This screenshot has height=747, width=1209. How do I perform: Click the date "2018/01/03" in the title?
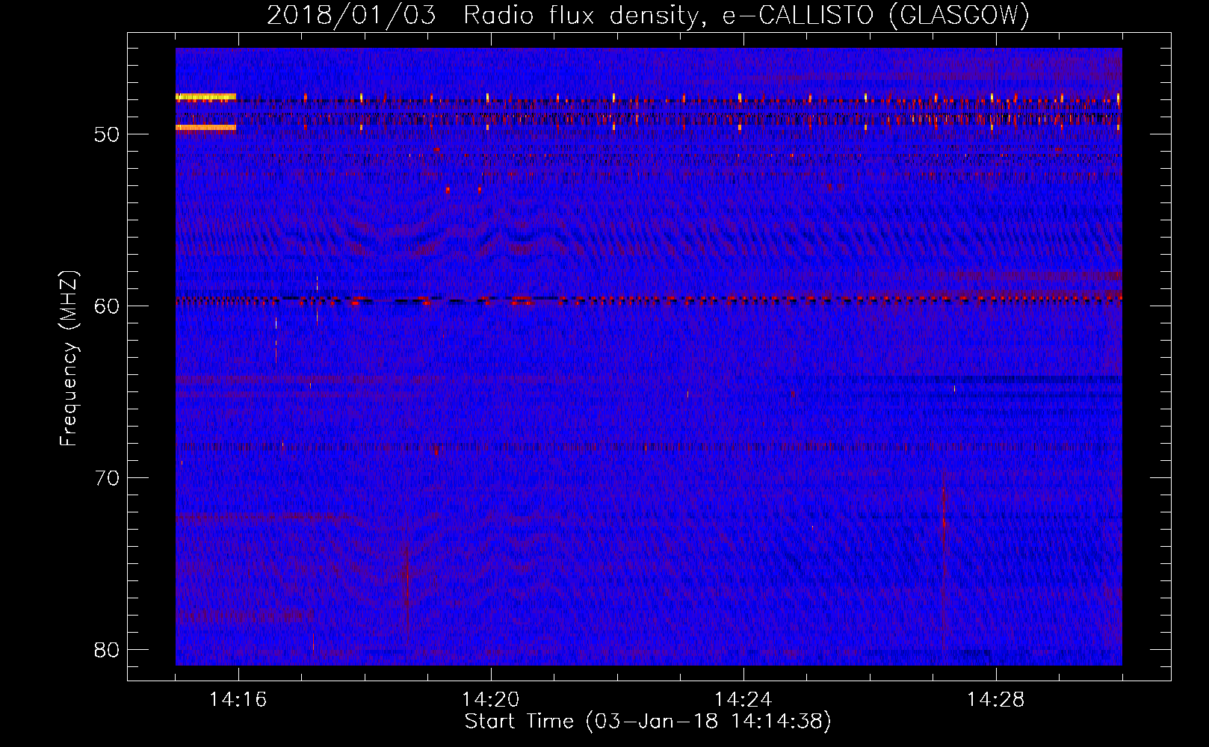tap(351, 15)
